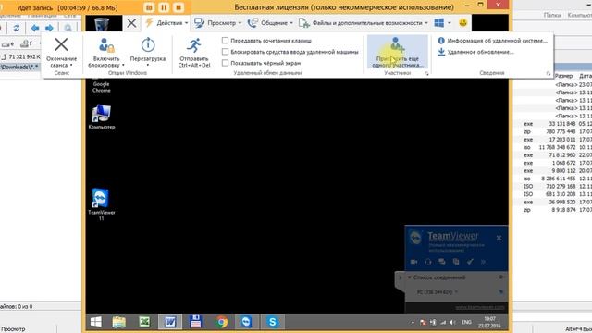
Task: Open the Общение tab
Action: (270, 23)
